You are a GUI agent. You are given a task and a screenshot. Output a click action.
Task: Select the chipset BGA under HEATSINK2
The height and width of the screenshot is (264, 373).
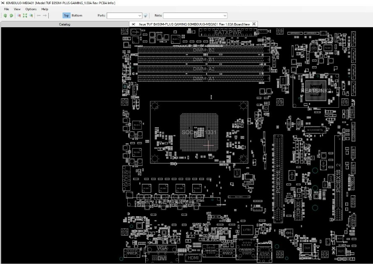[316, 91]
